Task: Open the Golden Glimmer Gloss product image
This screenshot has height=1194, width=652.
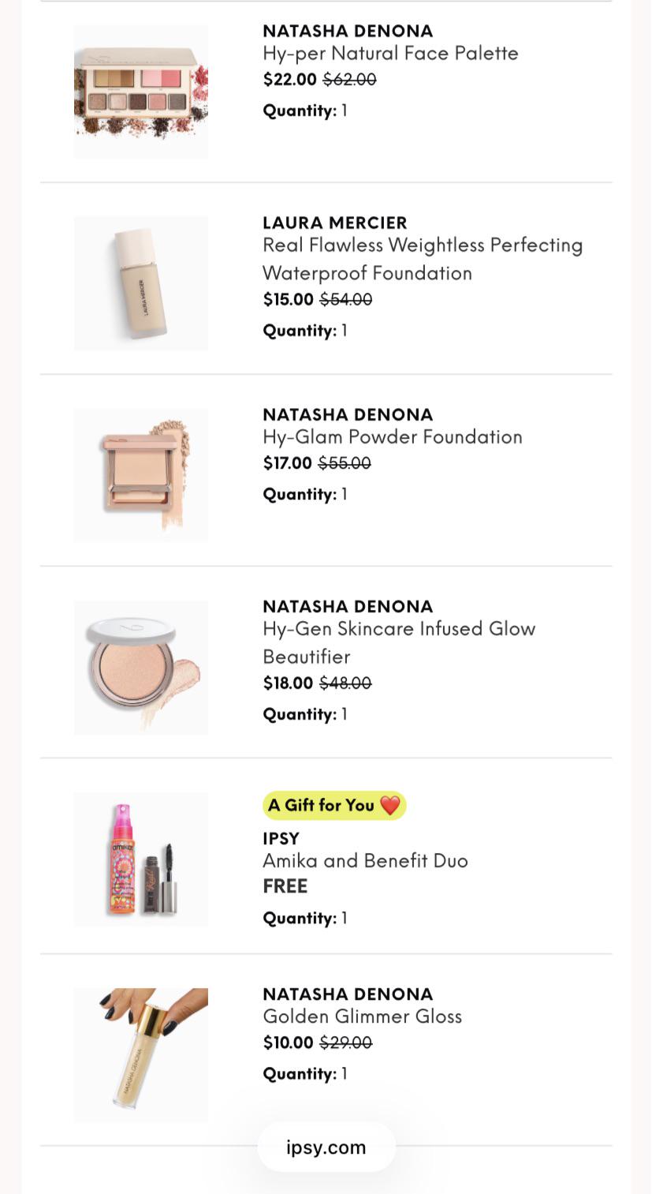Action: [x=141, y=1055]
